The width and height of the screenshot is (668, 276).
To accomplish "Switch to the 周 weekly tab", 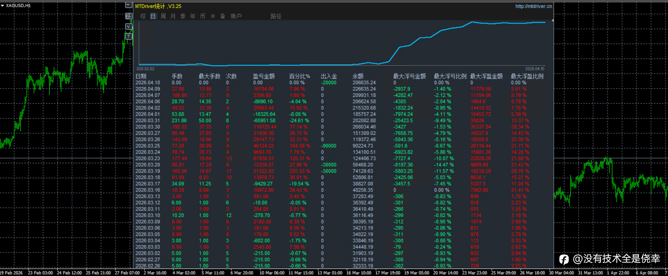I will [163, 16].
